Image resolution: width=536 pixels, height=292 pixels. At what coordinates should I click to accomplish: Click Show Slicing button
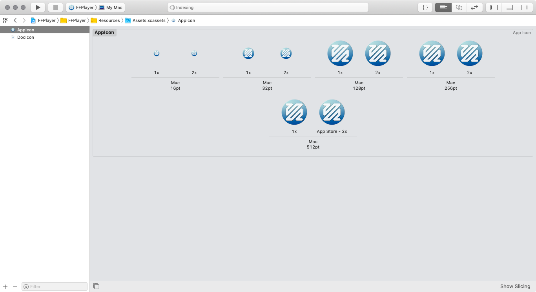[x=515, y=287]
